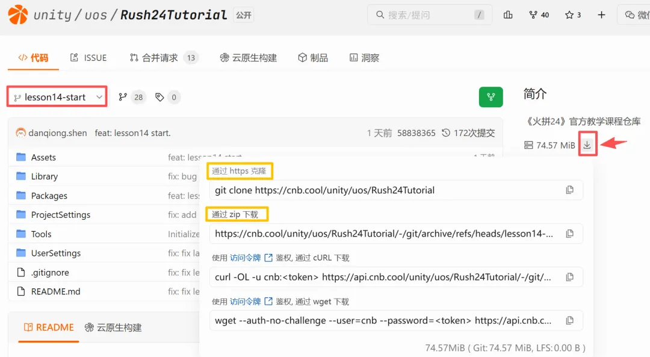Click author name danqiong.shen
The width and height of the screenshot is (650, 357).
58,132
